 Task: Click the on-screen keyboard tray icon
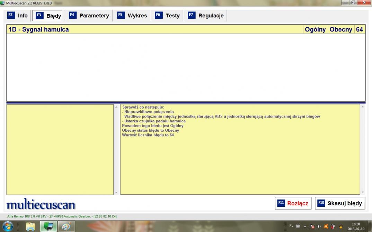[x=298, y=226]
